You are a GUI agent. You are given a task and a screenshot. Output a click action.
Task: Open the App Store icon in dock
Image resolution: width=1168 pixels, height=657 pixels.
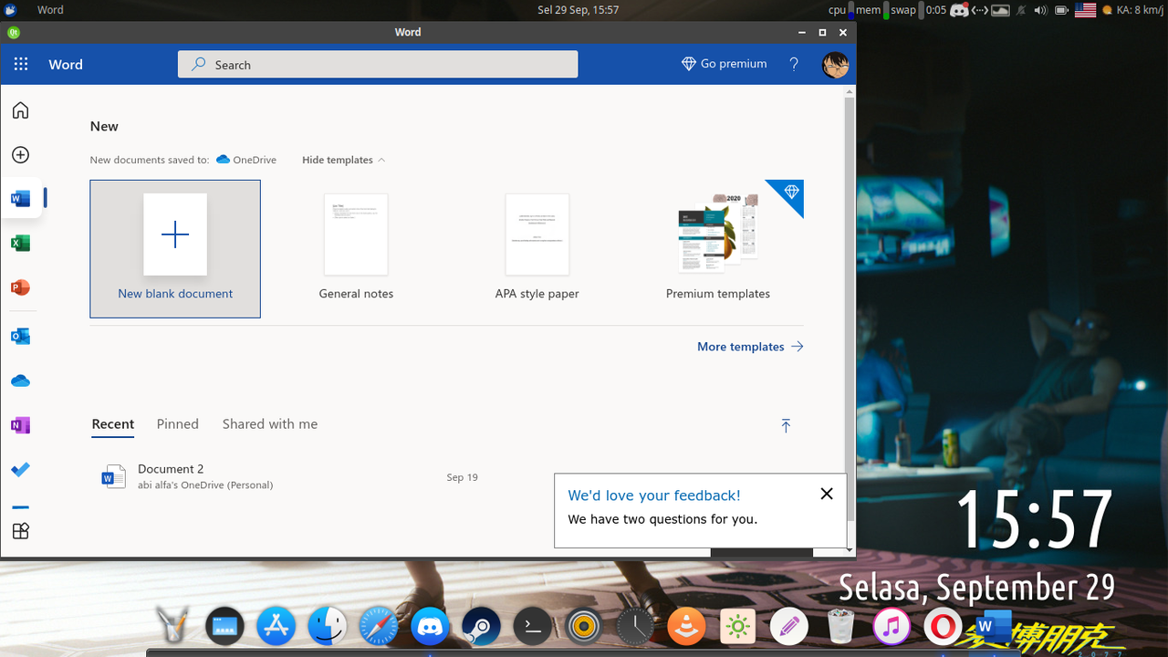click(276, 627)
